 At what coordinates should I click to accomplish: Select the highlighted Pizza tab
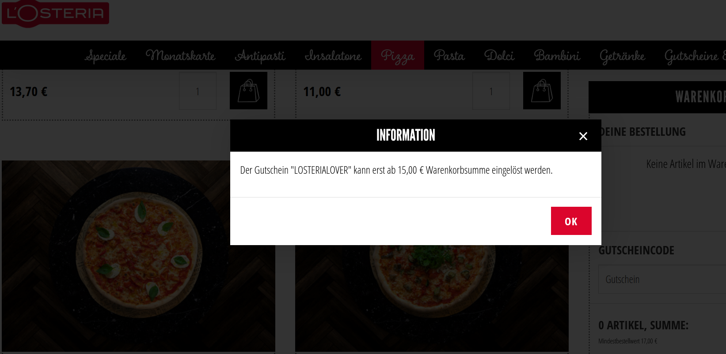398,56
